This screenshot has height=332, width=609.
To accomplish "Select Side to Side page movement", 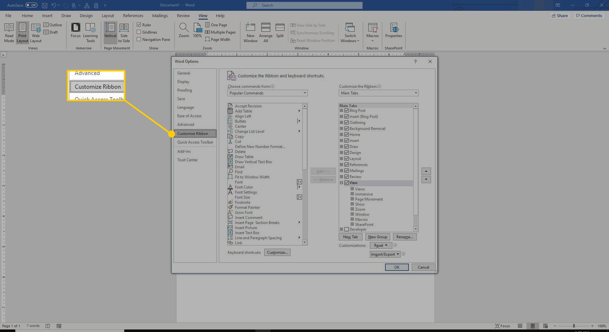I will (124, 33).
